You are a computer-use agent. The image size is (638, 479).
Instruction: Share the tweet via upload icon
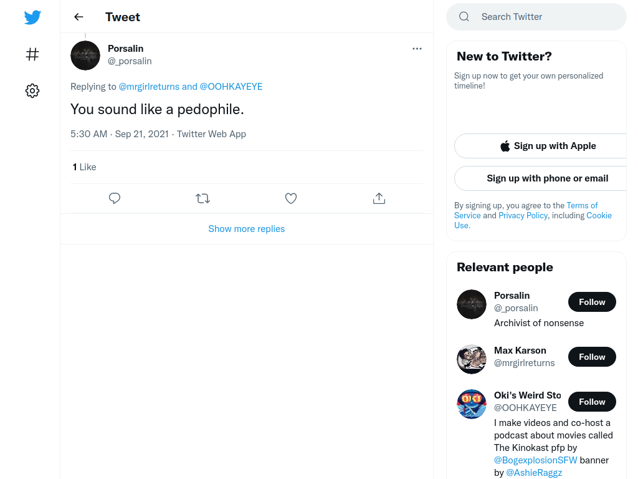point(379,198)
